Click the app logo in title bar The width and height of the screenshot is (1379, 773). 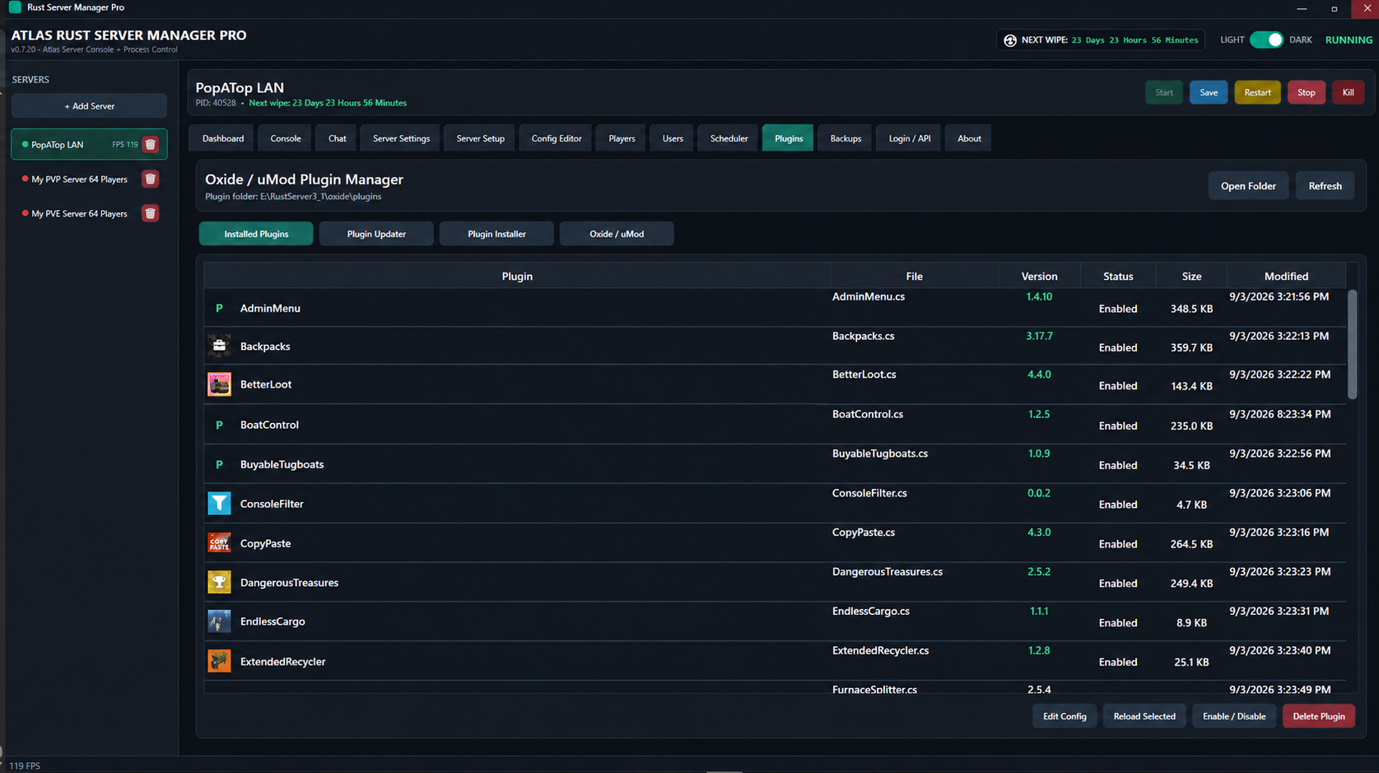(15, 7)
